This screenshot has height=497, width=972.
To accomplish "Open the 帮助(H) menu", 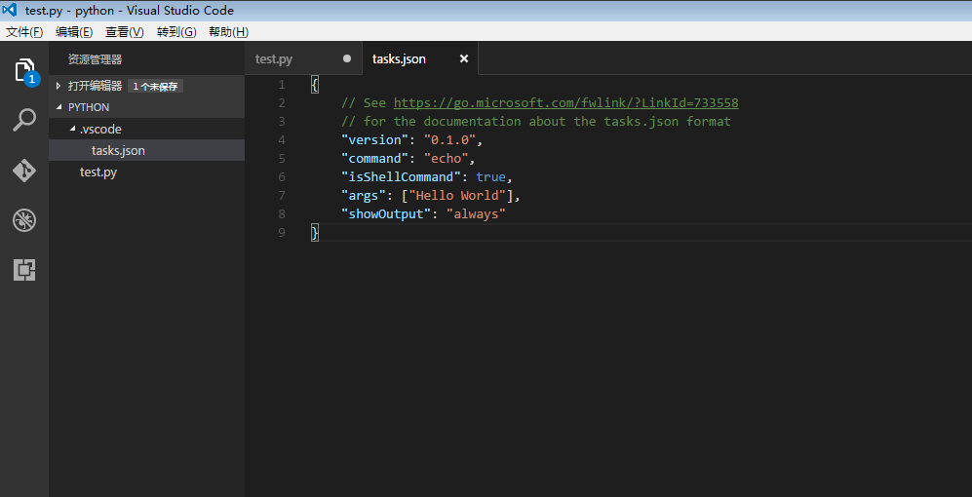I will tap(229, 32).
